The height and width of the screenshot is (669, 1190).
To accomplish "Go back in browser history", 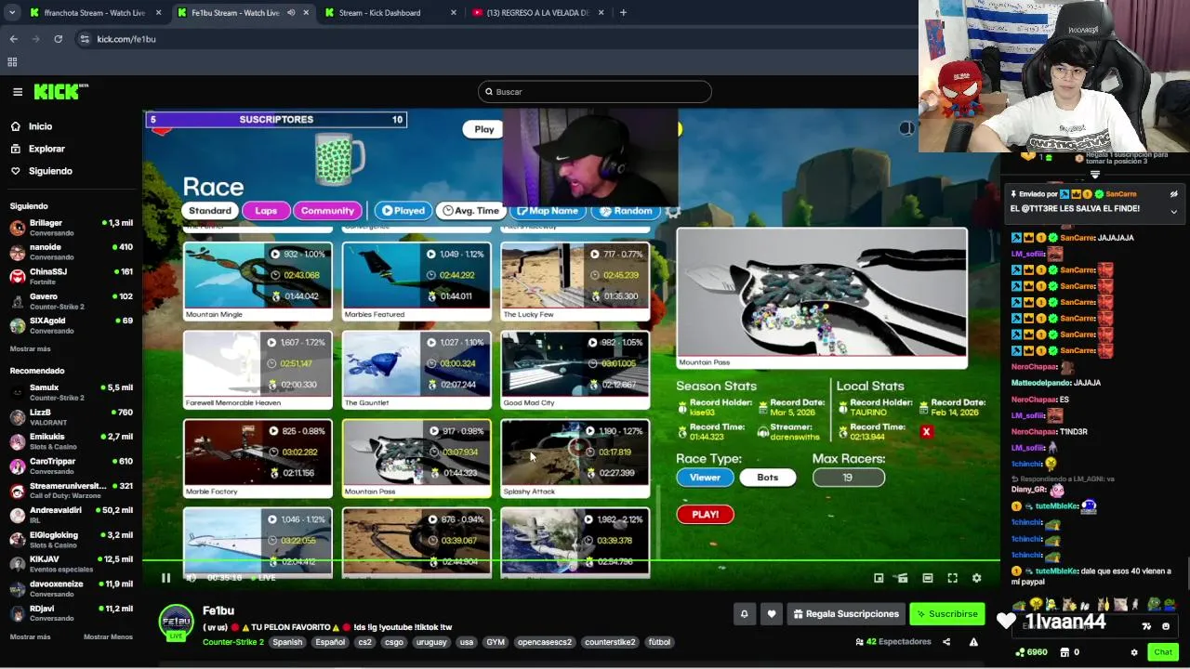I will pos(13,39).
